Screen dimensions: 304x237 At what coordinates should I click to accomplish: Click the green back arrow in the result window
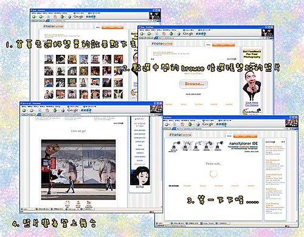point(24,110)
